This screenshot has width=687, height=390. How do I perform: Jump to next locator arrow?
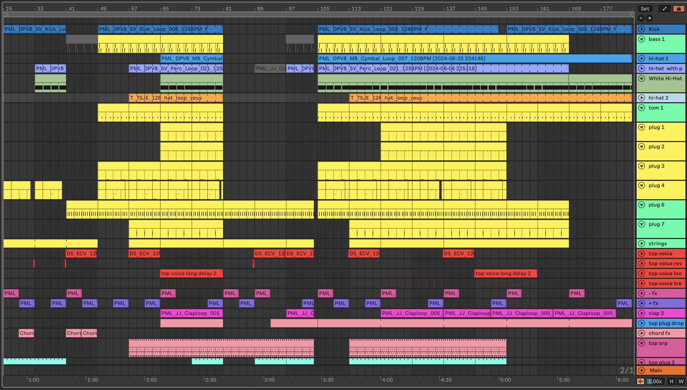point(649,18)
